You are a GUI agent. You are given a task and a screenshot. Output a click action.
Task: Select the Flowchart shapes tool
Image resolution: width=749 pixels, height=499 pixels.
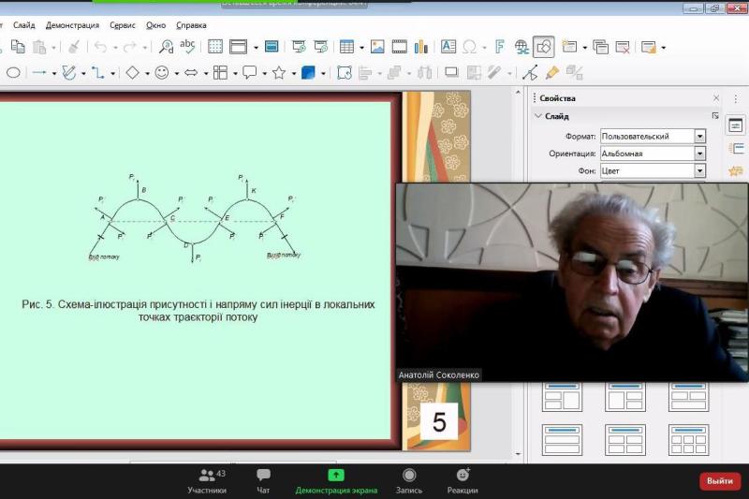click(x=220, y=73)
